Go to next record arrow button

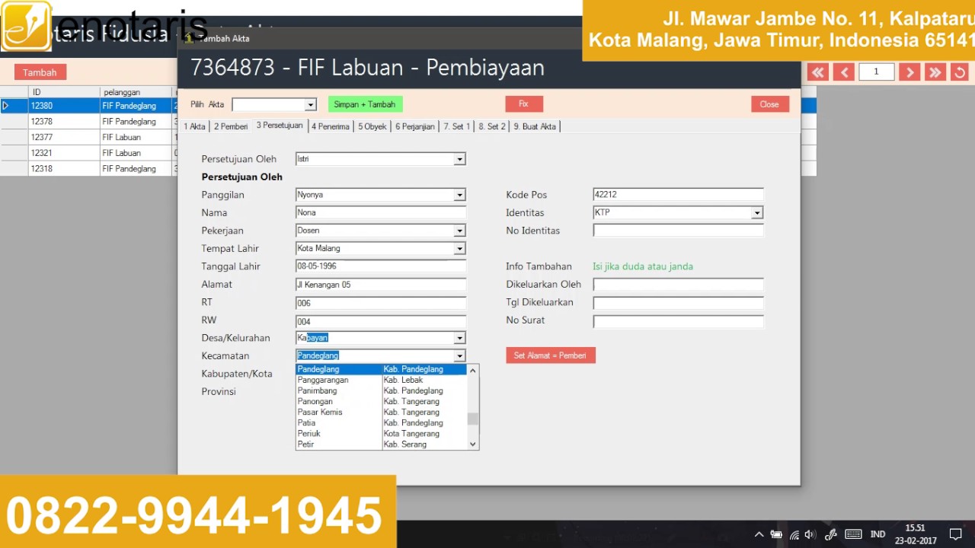(909, 72)
